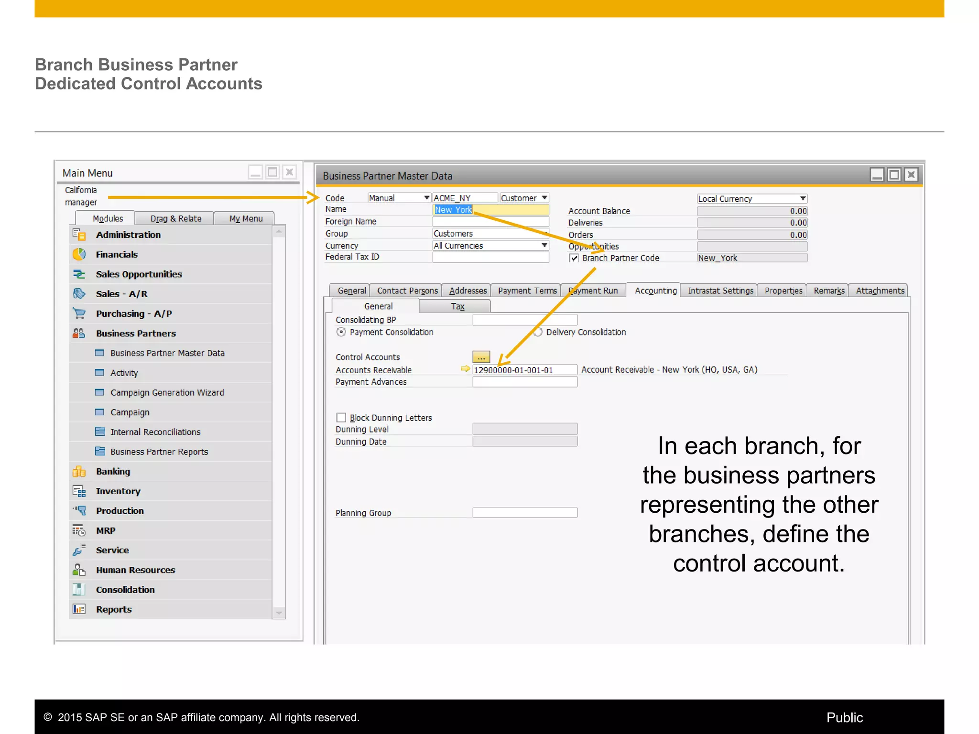Enable Block Dunning Letters checkbox
The width and height of the screenshot is (979, 734).
click(341, 418)
